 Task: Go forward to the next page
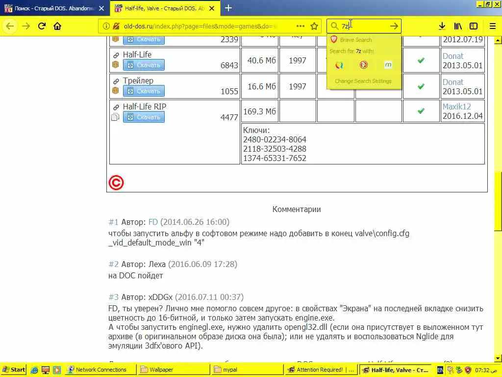coord(26,26)
